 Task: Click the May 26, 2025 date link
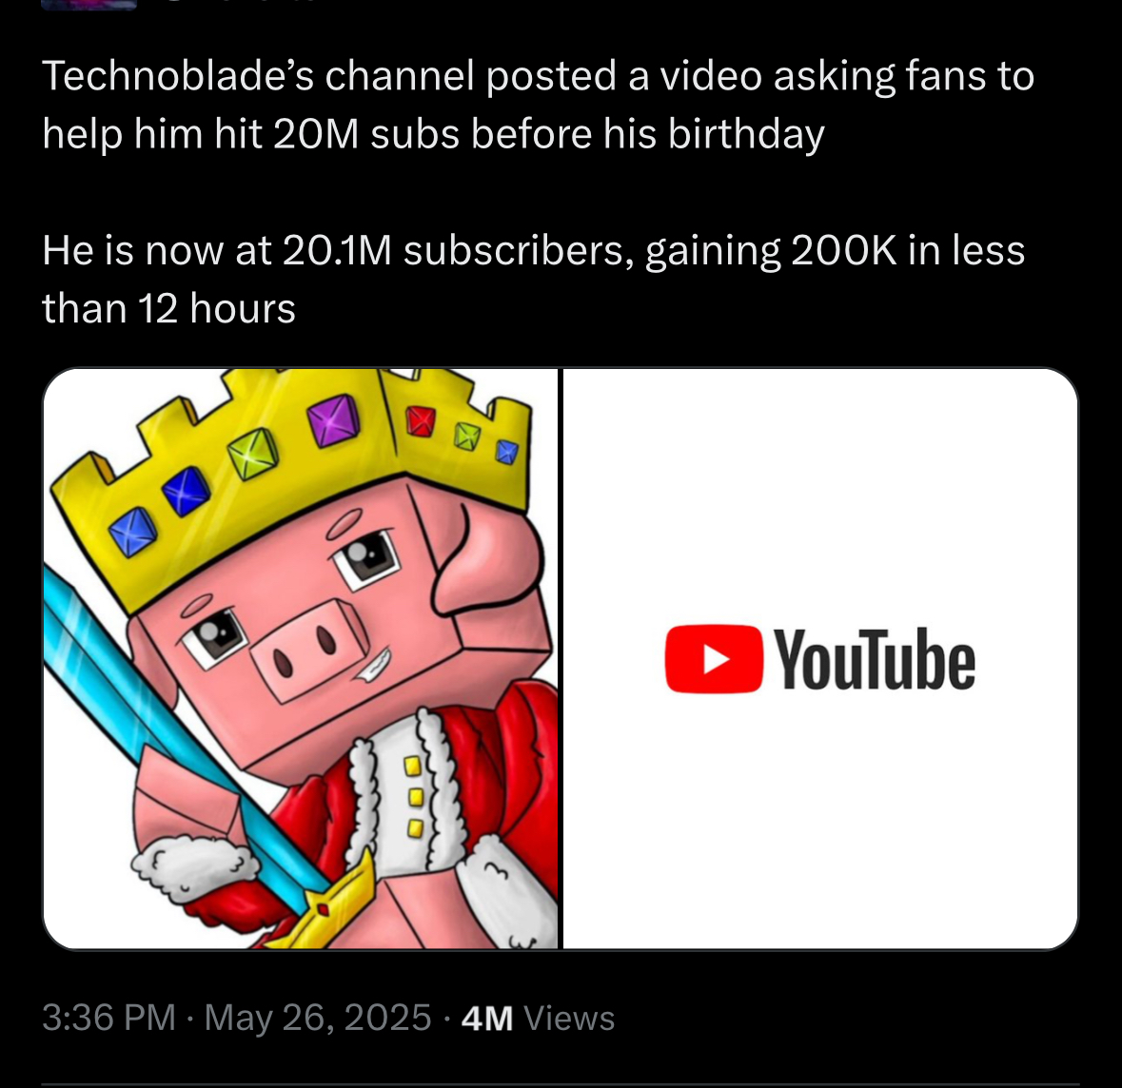tap(318, 1018)
